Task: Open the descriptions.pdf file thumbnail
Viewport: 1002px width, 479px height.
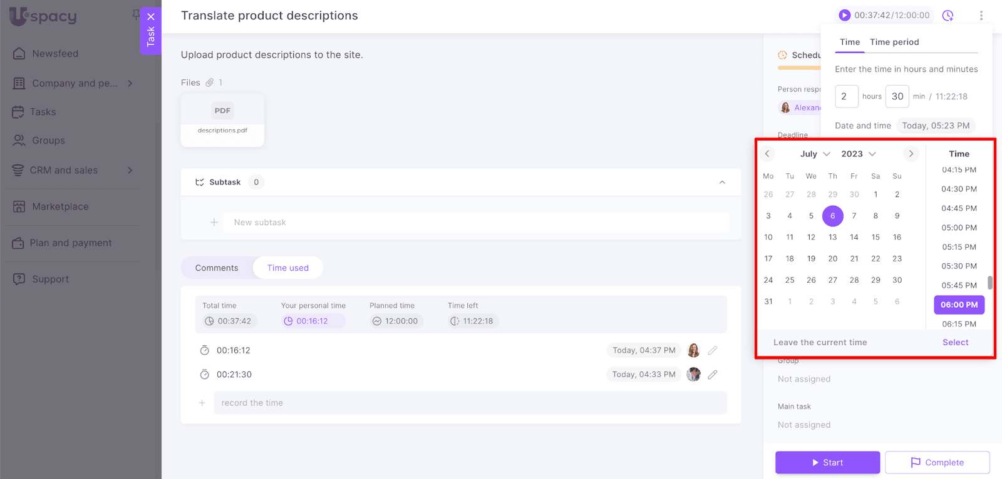Action: pyautogui.click(x=222, y=120)
